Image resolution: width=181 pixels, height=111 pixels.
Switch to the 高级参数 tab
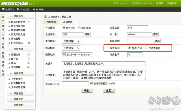point(68,22)
